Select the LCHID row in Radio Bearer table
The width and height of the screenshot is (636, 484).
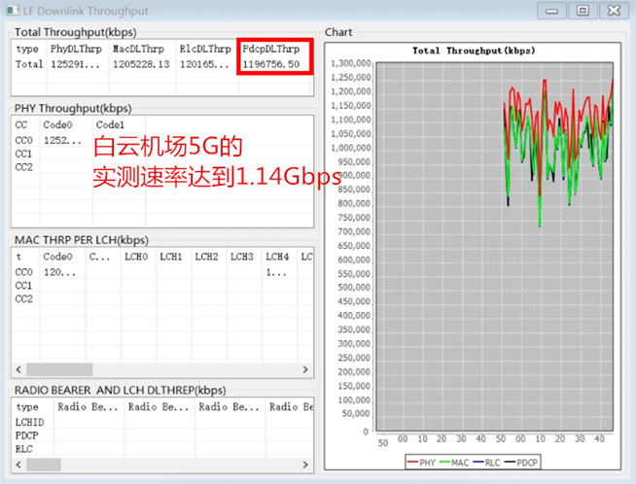click(29, 423)
